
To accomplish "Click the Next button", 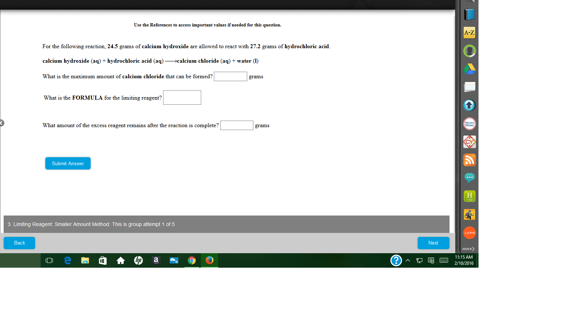I will pyautogui.click(x=433, y=243).
